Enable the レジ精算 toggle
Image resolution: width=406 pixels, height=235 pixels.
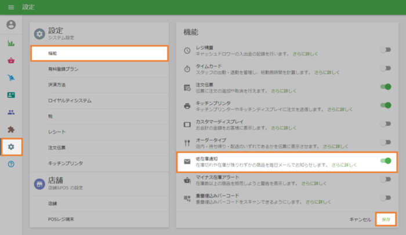[x=385, y=50]
